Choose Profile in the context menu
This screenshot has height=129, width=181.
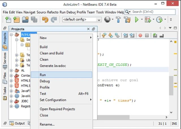[62, 87]
